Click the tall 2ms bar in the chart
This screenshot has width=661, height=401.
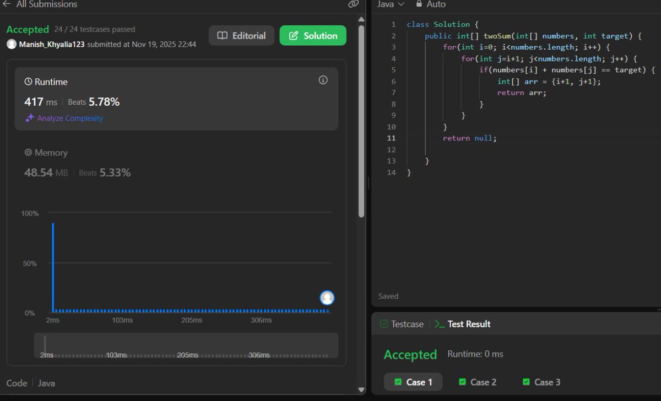[53, 268]
